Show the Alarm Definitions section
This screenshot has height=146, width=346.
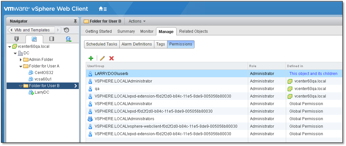pos(137,44)
